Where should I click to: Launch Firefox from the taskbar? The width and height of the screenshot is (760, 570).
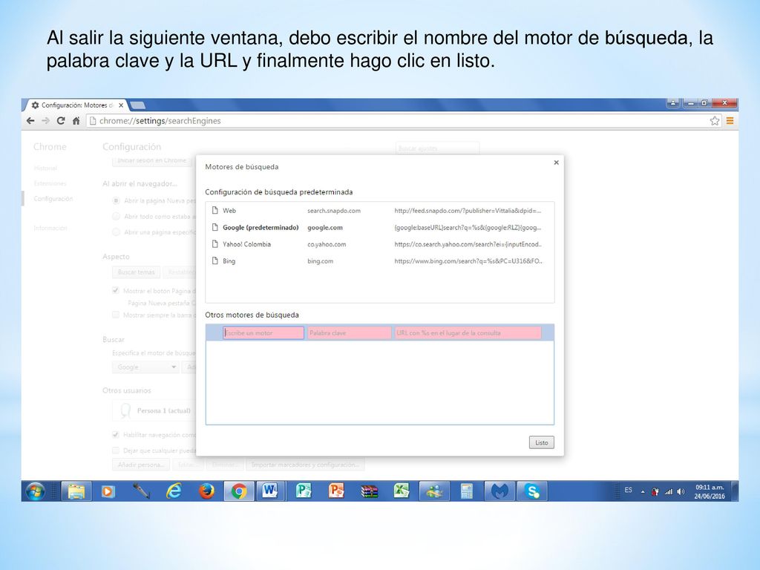[x=207, y=491]
